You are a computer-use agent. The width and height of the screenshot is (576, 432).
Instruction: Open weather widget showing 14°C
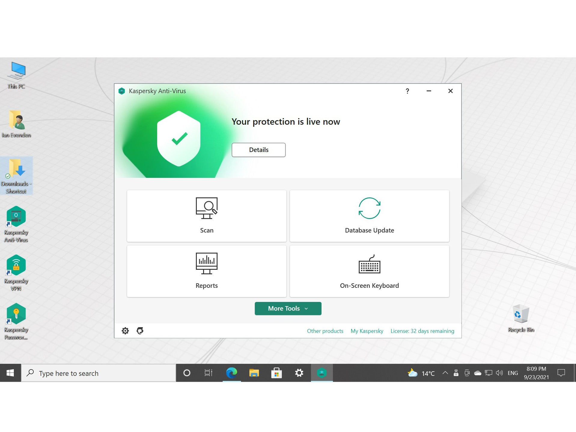(x=421, y=373)
